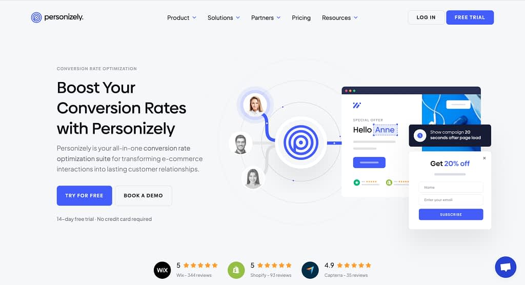Click Shopify five-star rating stars
Viewport: 525px width, 285px height.
click(x=274, y=265)
